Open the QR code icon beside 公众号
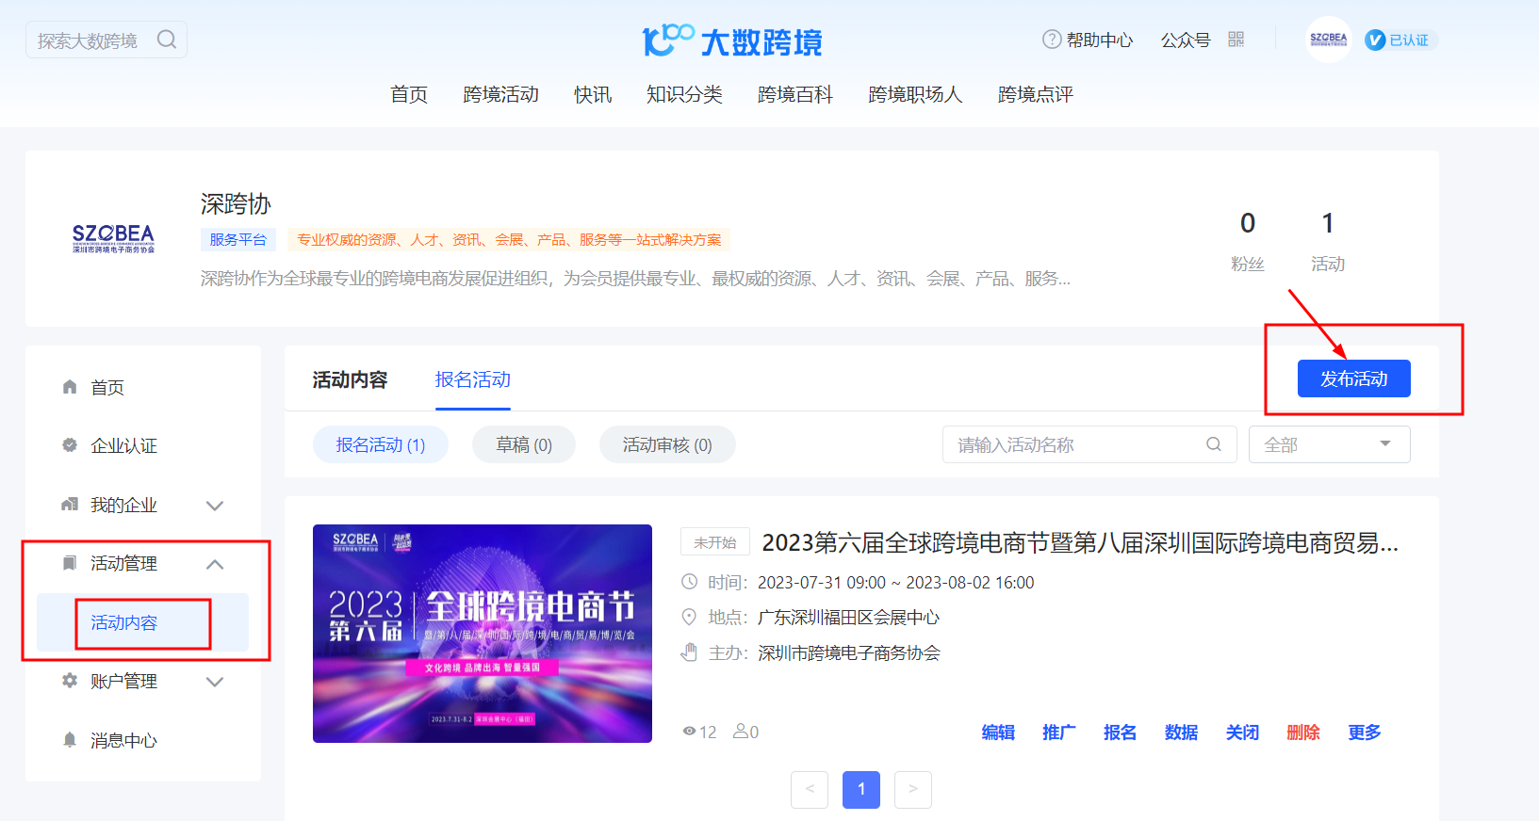Image resolution: width=1539 pixels, height=821 pixels. pyautogui.click(x=1236, y=40)
